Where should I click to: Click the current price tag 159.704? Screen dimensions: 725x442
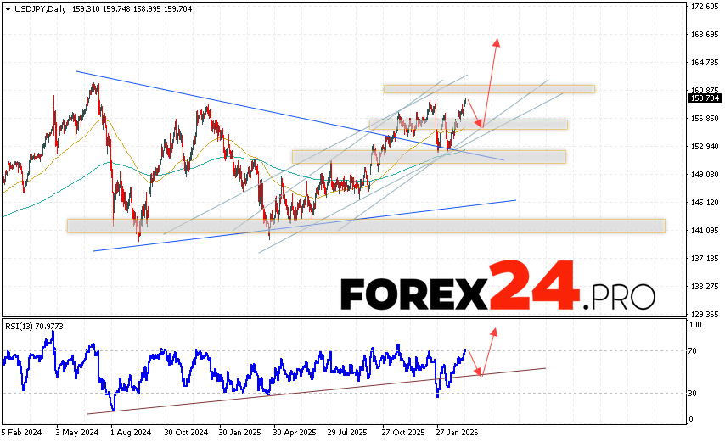tap(703, 98)
